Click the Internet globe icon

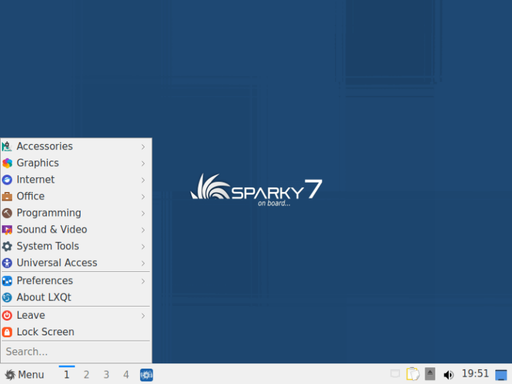click(x=7, y=179)
